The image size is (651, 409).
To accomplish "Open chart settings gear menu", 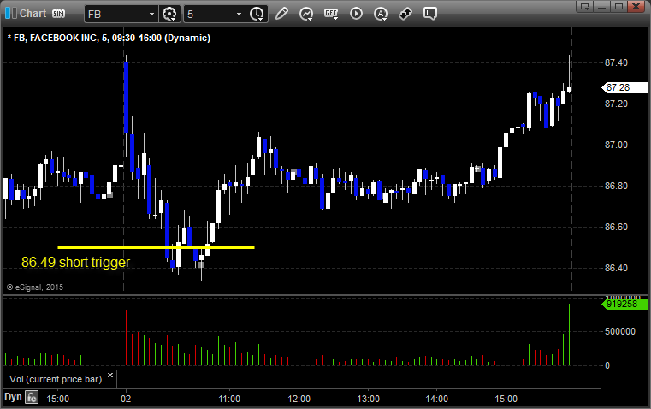I will 169,14.
